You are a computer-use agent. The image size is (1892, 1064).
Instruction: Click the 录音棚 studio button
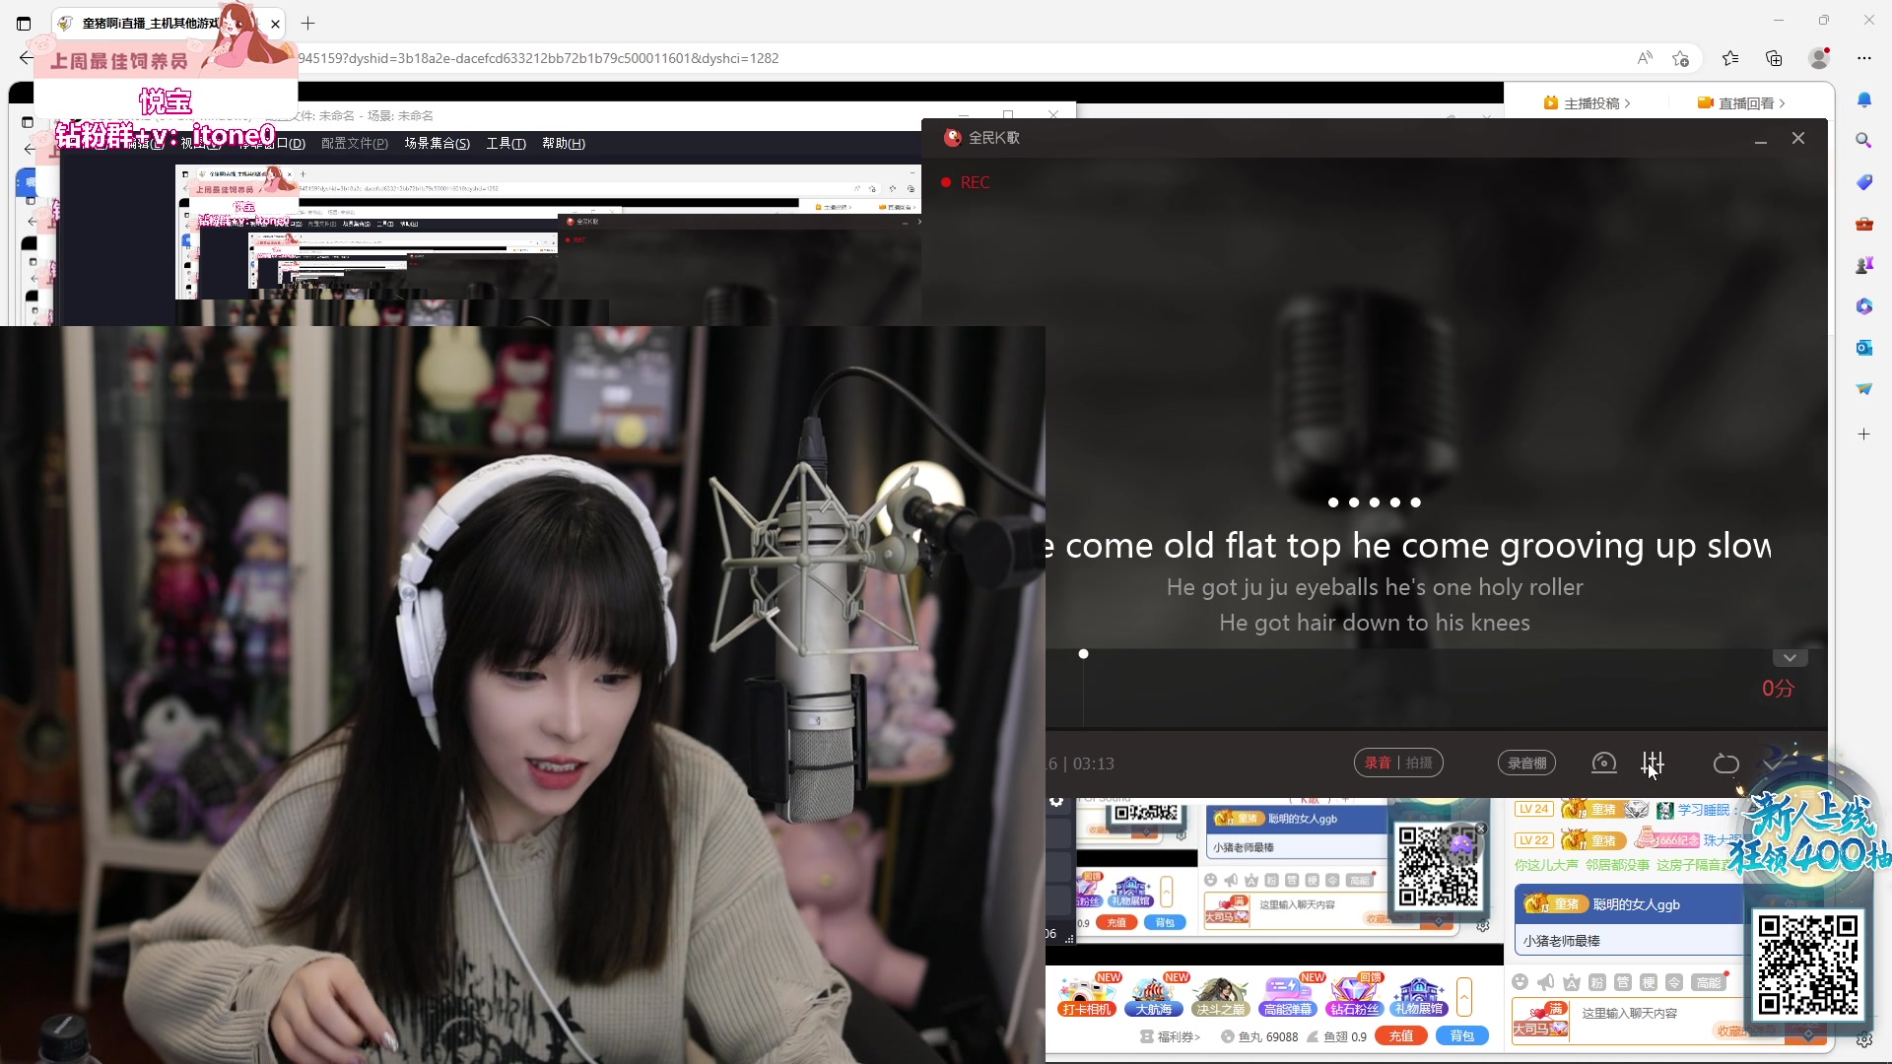pos(1526,763)
